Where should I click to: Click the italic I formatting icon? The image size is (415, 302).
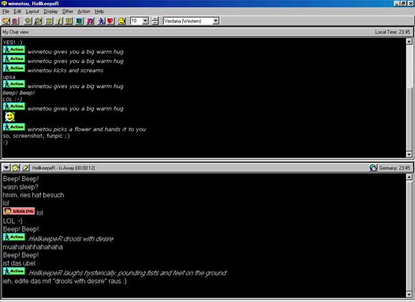[59, 21]
